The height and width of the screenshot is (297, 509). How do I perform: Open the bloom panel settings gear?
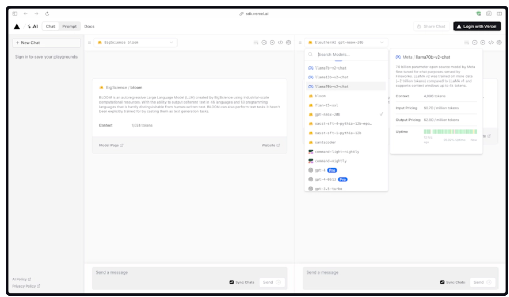(288, 42)
